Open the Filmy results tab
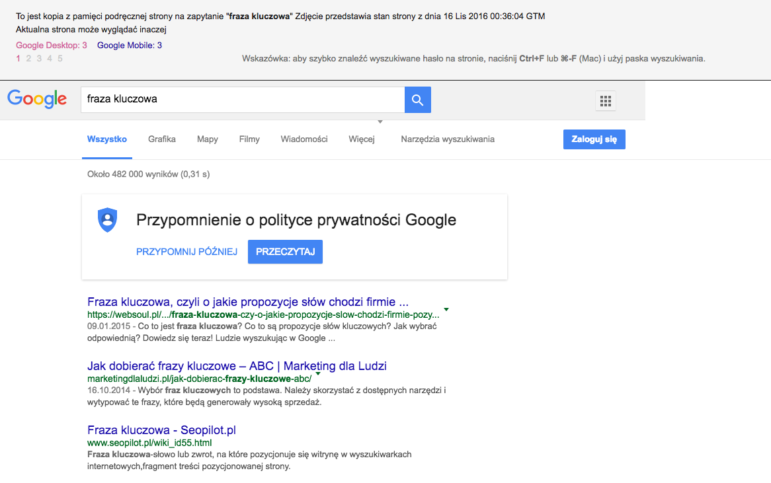The height and width of the screenshot is (483, 771). pos(249,139)
